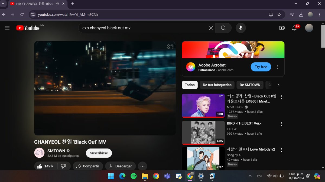The image size is (325, 182).
Task: Play the Love Melody v2 thumbnail
Action: (x=203, y=158)
